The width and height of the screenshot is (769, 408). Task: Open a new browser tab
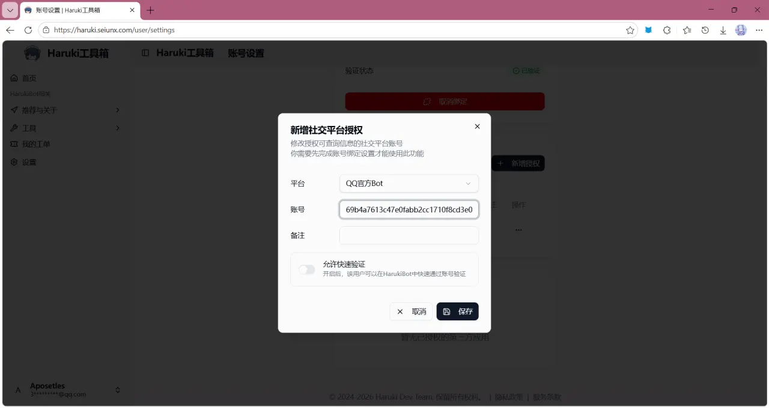[x=150, y=10]
